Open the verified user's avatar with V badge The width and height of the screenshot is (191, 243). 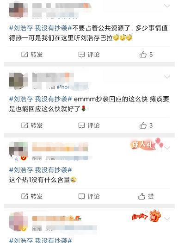pos(18,151)
